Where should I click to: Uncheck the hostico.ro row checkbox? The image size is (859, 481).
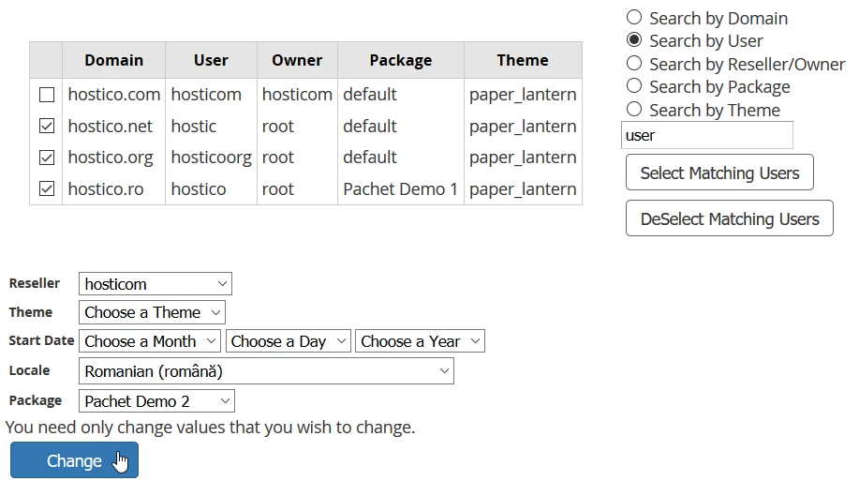(x=47, y=188)
